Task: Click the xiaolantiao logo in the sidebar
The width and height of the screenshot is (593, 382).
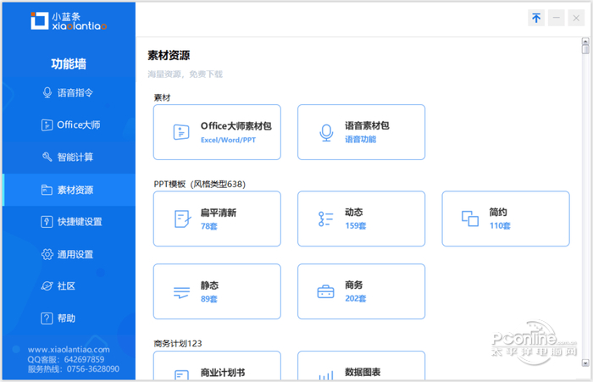Action: [69, 21]
